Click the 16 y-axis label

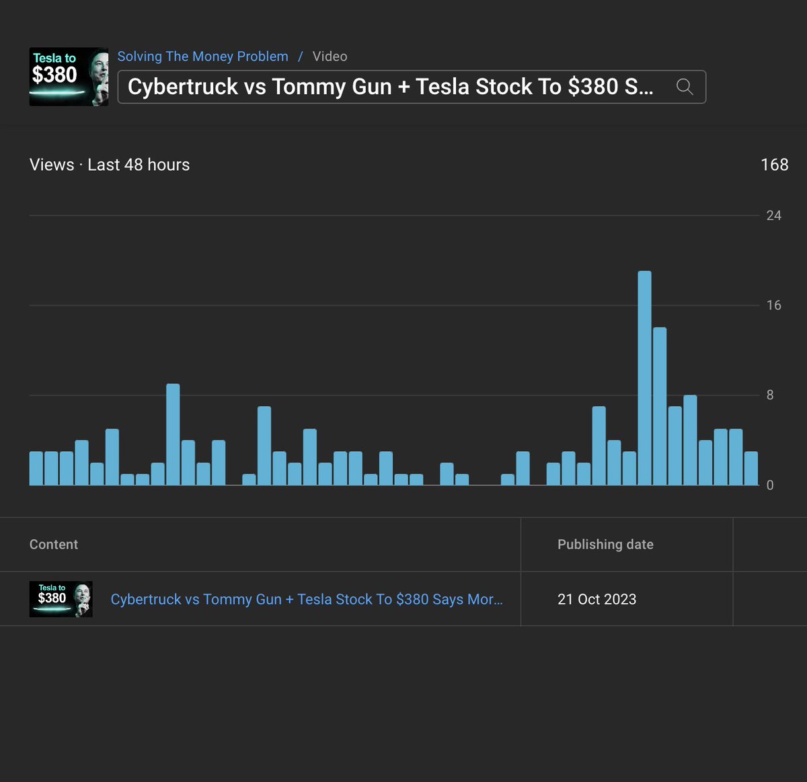774,305
